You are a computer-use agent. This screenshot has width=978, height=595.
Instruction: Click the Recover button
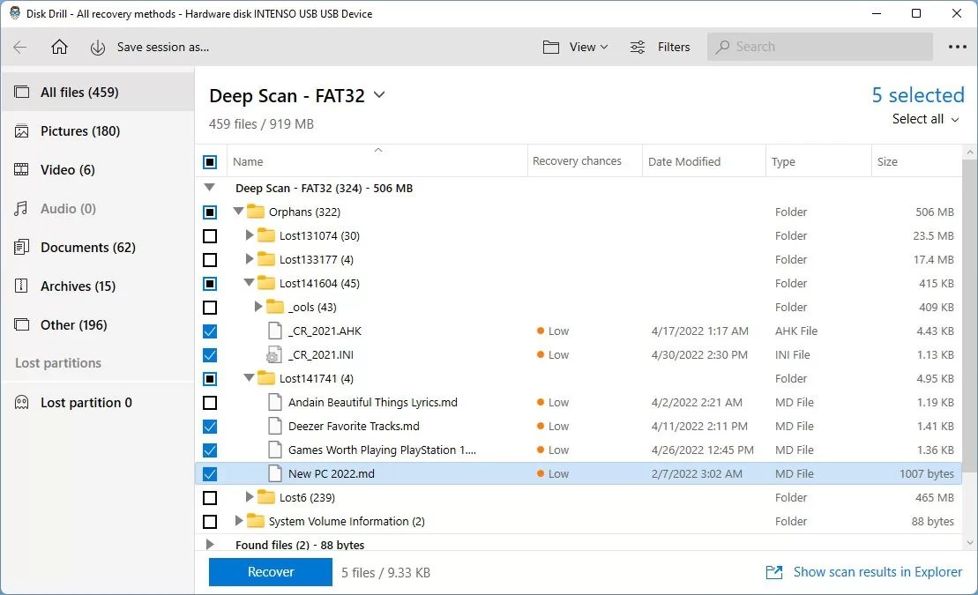point(270,572)
